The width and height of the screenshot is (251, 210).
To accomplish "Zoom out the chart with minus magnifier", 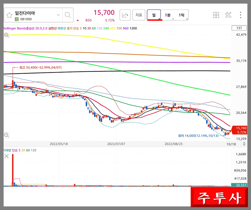I will 6,135.
